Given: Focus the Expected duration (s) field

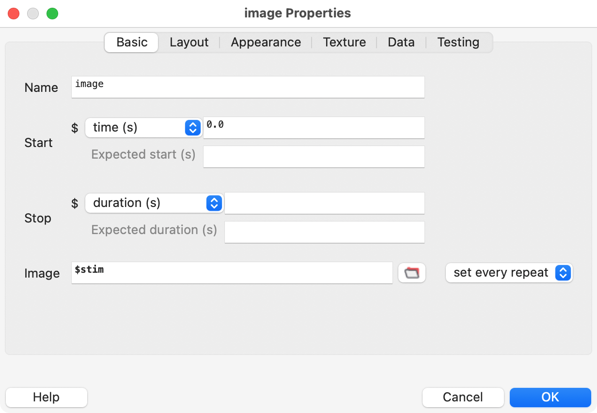Looking at the screenshot, I should tap(324, 232).
